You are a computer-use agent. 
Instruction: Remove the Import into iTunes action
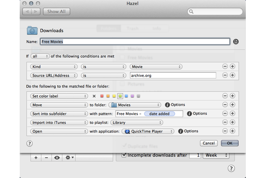225,122
